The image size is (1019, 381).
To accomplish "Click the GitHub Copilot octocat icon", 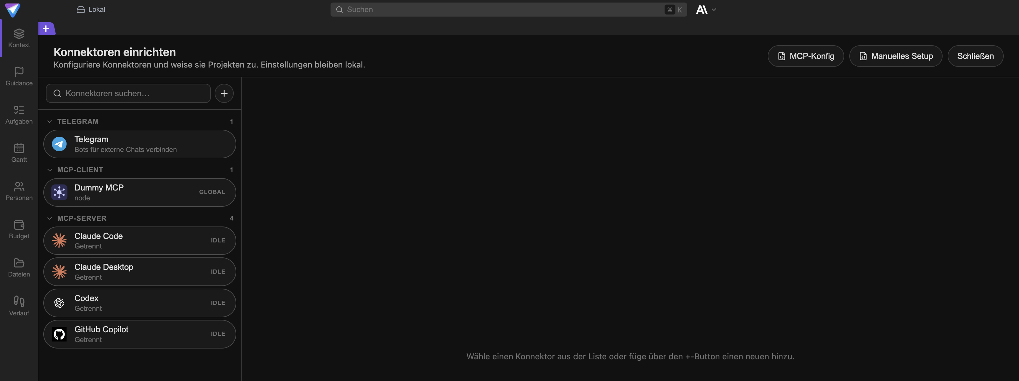I will [59, 334].
